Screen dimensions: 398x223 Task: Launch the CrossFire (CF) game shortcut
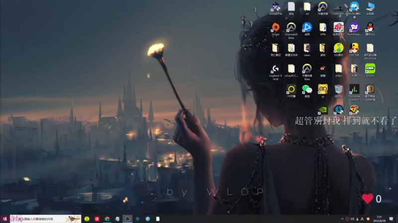click(x=354, y=110)
